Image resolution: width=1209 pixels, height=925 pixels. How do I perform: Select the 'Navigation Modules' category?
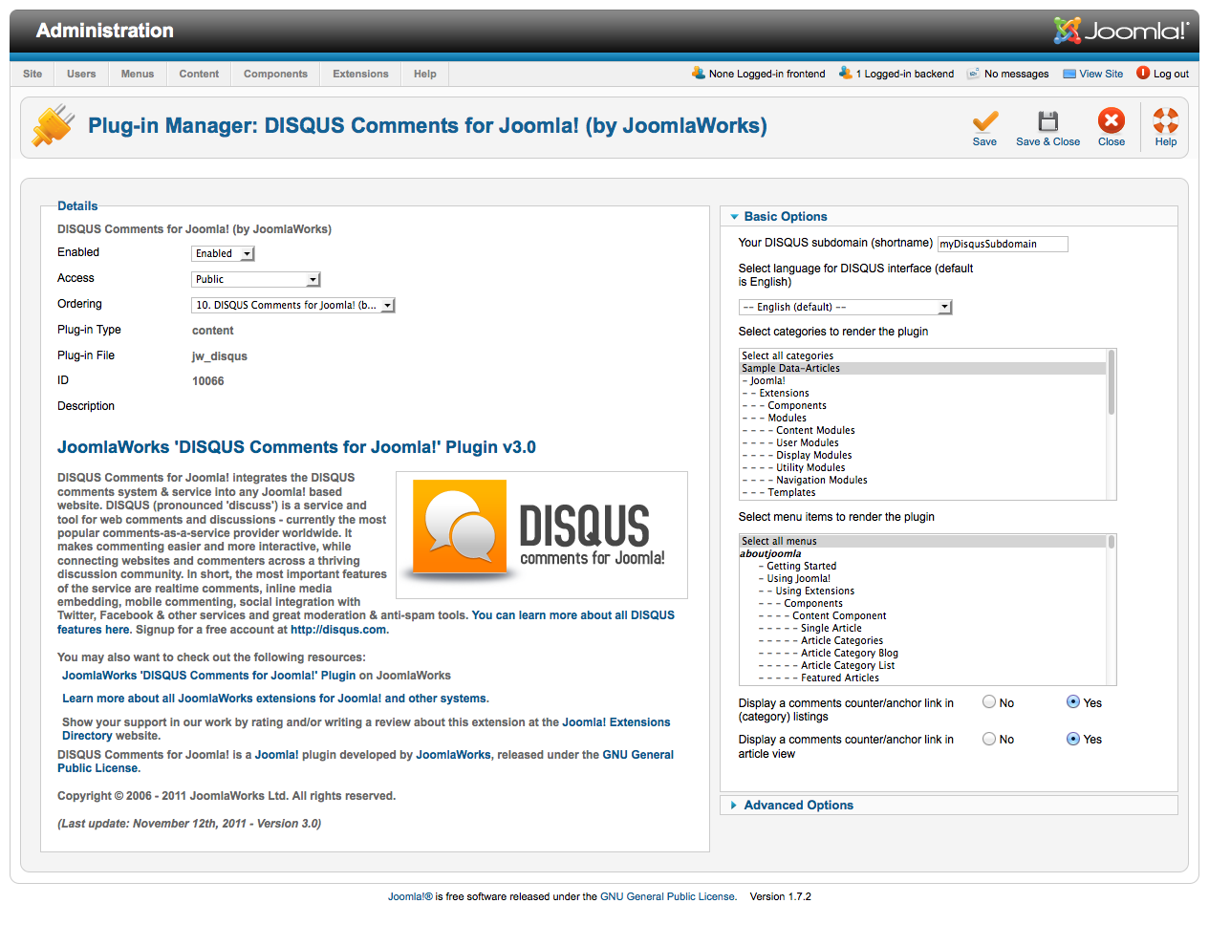tap(922, 480)
